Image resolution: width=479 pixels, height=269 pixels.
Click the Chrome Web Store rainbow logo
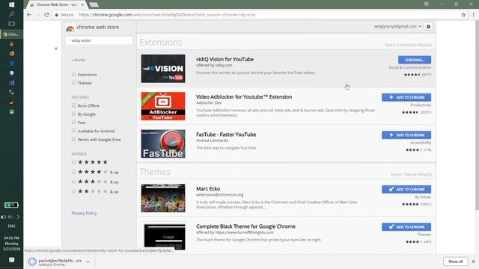(70, 28)
